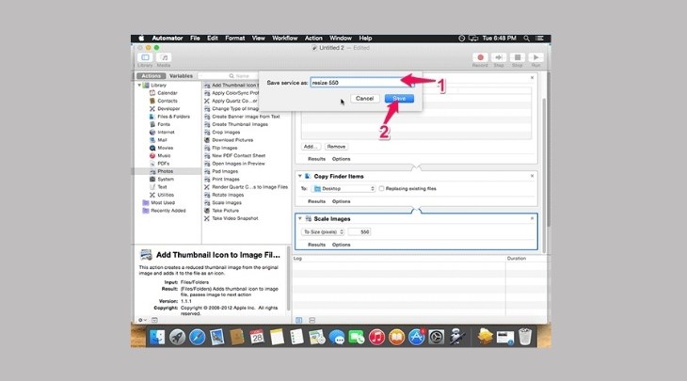
Task: Click the Apple menu icon
Action: pyautogui.click(x=141, y=38)
